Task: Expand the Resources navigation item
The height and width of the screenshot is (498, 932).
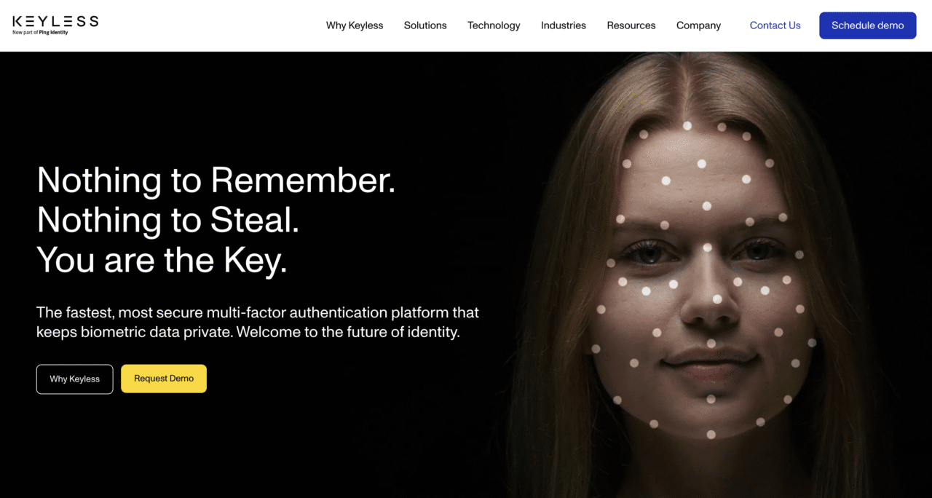Action: tap(631, 25)
